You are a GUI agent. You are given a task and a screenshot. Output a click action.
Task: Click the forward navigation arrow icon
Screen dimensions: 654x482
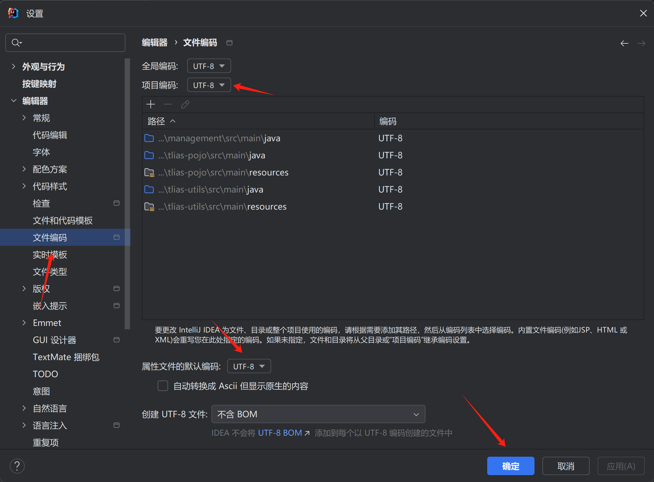click(x=641, y=43)
